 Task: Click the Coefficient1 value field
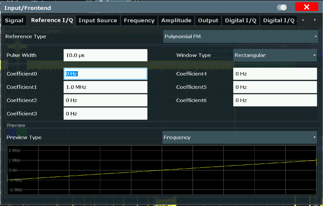click(x=105, y=87)
